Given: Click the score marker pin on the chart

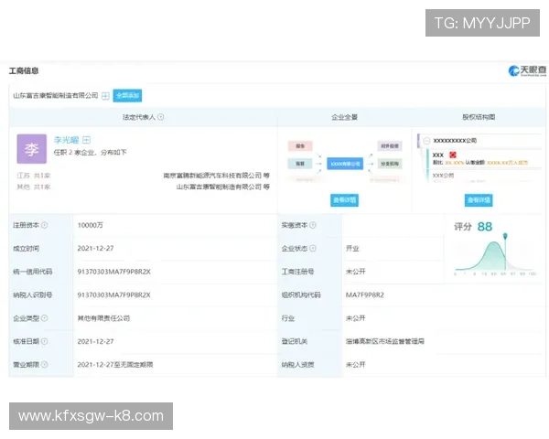Looking at the screenshot, I should [505, 237].
